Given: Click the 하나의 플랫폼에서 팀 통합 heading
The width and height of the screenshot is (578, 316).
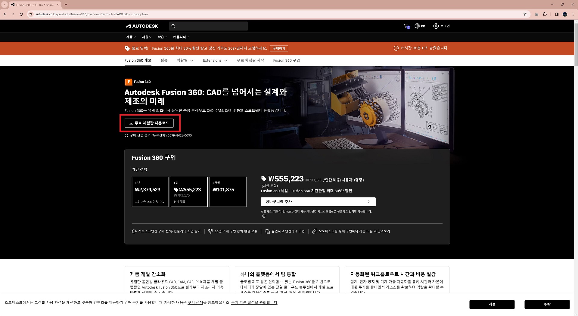Looking at the screenshot, I should 268,274.
